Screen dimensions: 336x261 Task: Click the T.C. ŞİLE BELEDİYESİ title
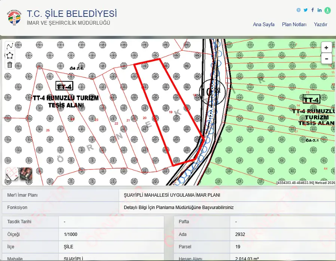(72, 14)
